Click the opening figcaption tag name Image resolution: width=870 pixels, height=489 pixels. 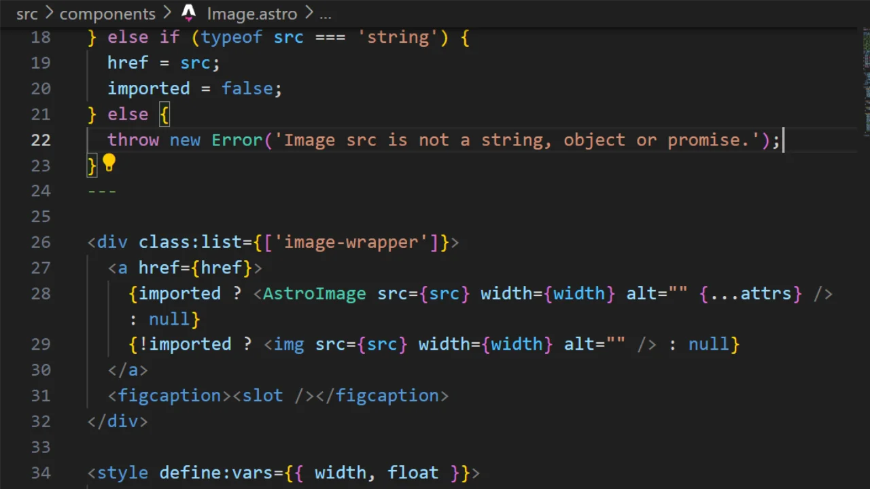169,396
